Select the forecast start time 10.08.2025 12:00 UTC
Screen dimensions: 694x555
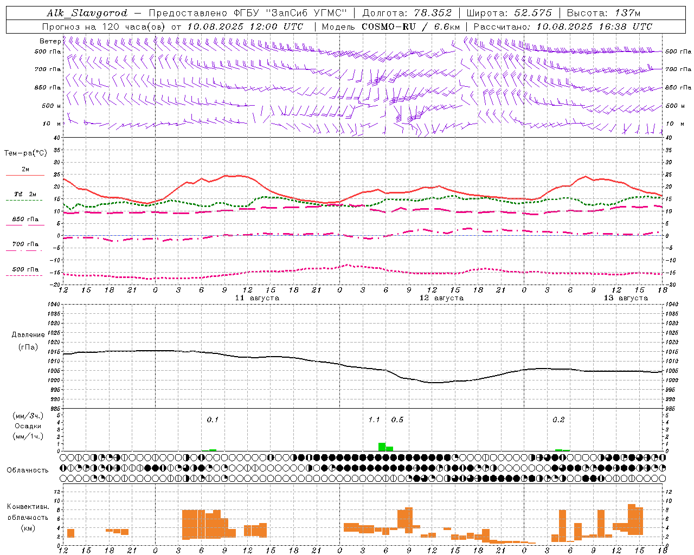(x=245, y=27)
